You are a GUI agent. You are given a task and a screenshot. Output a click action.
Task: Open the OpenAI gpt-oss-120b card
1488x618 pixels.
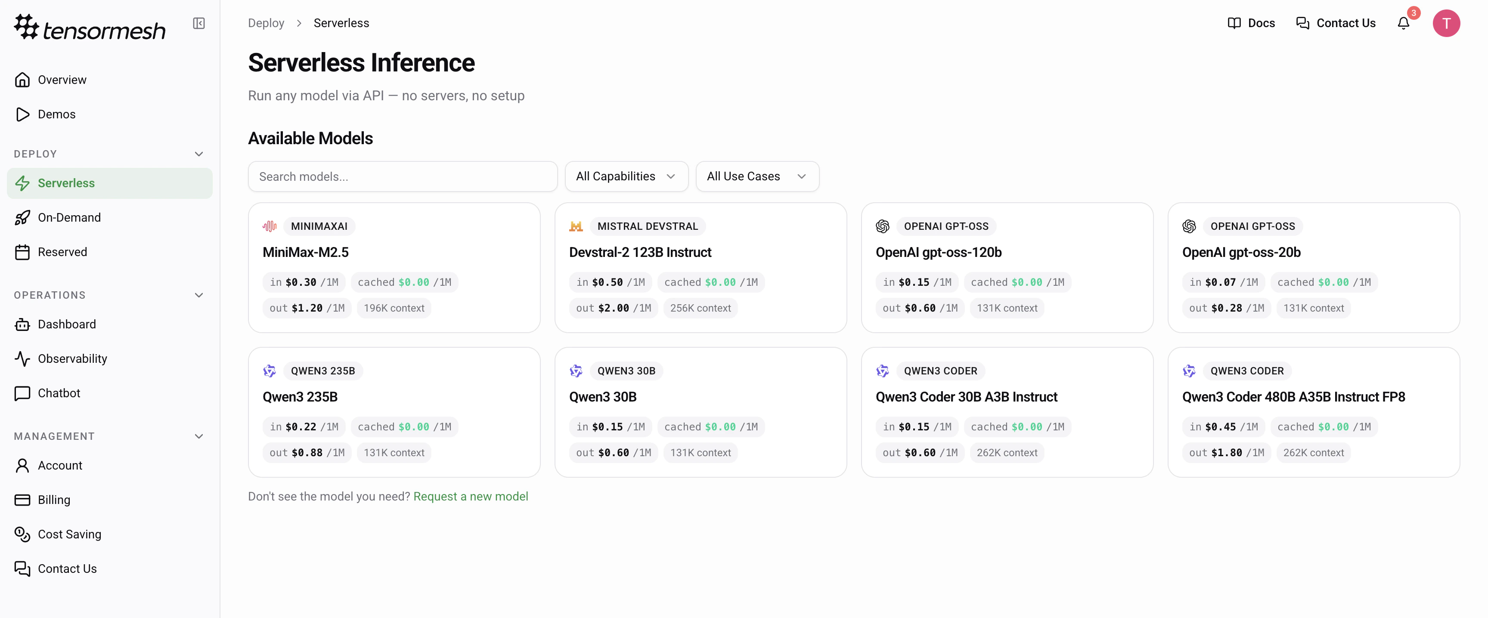pos(1007,267)
